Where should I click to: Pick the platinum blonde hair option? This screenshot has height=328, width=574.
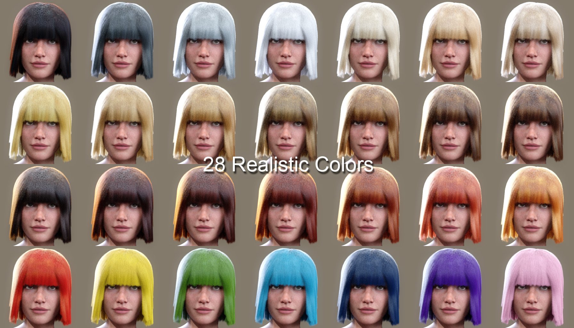(369, 42)
